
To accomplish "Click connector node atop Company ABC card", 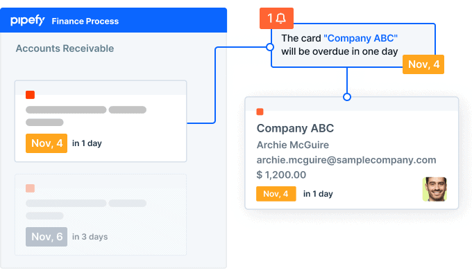I will pos(347,97).
